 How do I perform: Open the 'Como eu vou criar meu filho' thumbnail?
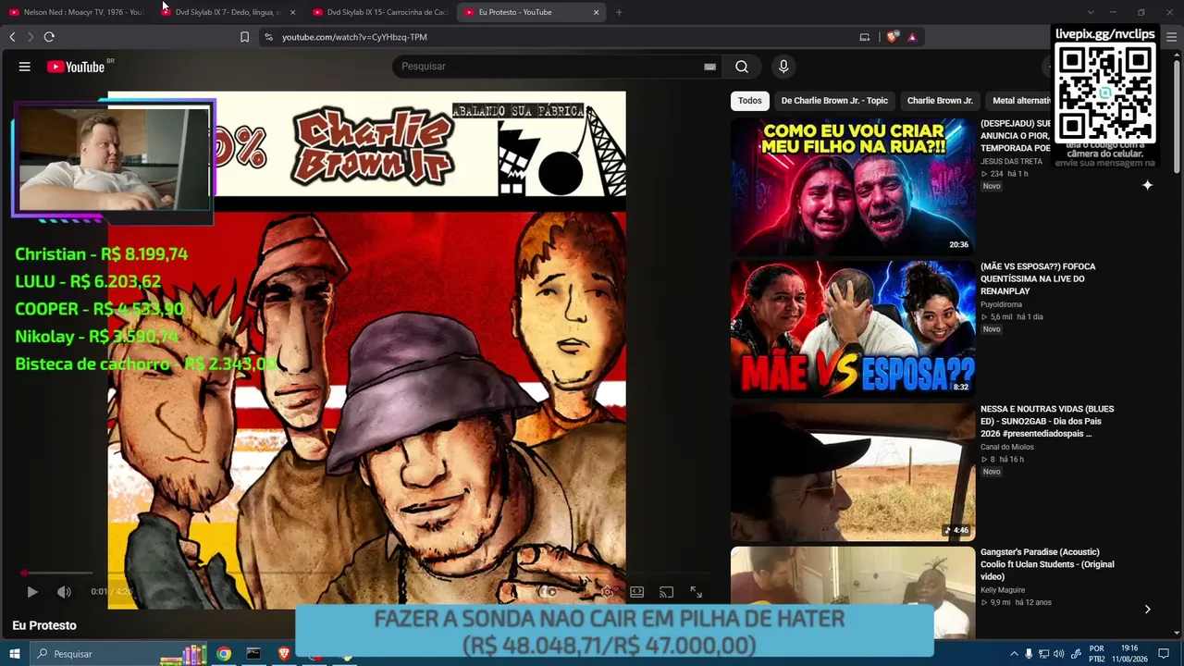pyautogui.click(x=853, y=185)
